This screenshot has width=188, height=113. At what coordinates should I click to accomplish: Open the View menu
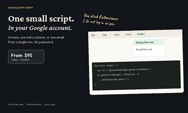tap(117, 35)
